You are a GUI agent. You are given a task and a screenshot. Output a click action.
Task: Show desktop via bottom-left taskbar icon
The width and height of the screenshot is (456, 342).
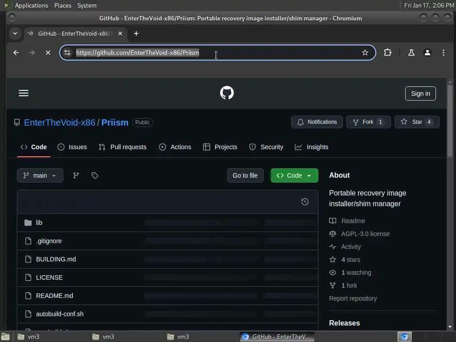[x=5, y=337]
